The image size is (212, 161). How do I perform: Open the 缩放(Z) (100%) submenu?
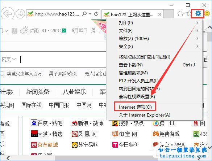point(155,39)
